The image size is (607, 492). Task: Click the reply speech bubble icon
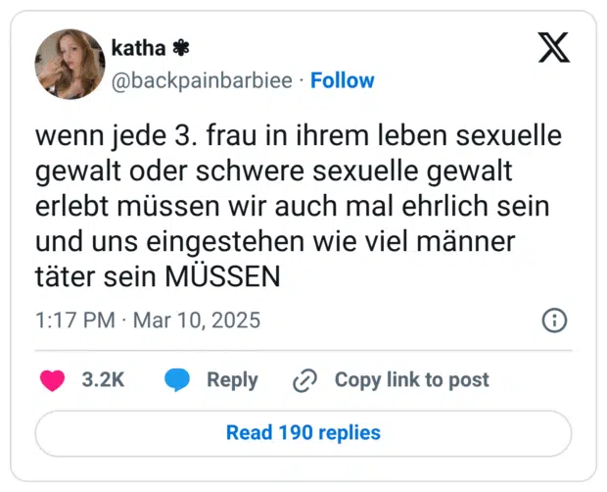point(177,380)
